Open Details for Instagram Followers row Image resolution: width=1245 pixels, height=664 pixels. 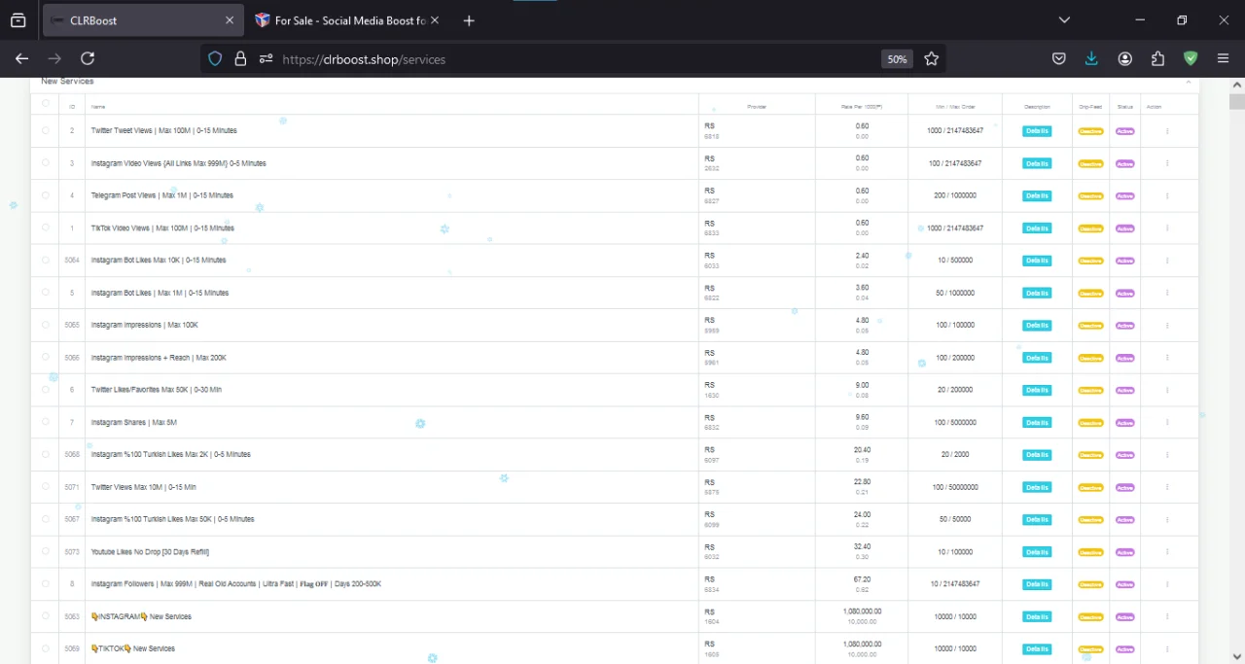[x=1037, y=584]
